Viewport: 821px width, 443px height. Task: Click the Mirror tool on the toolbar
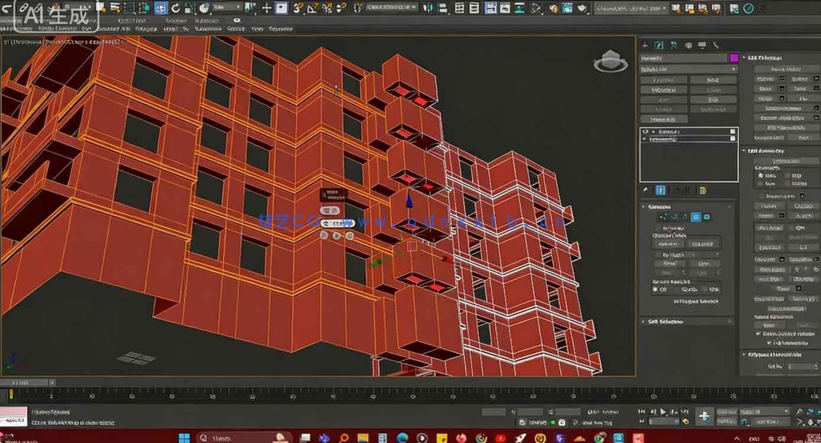click(426, 8)
